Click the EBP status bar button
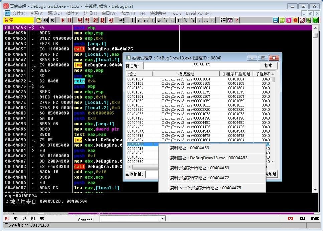The image size is (323, 231). point(303,219)
